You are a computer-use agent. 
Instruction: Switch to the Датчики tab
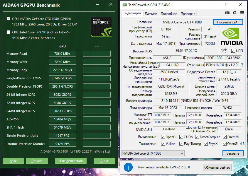[x=151, y=14]
